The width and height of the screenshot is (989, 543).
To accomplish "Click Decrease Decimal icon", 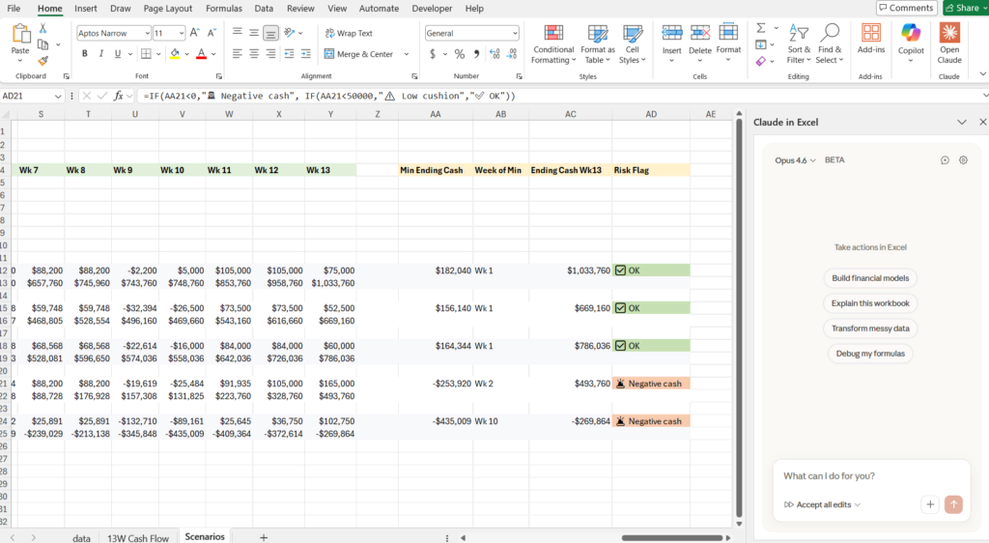I will pos(512,54).
